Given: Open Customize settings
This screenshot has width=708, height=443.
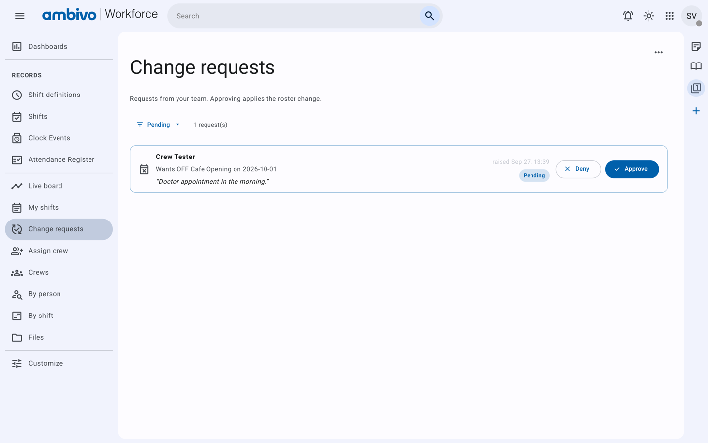Looking at the screenshot, I should pos(59,363).
